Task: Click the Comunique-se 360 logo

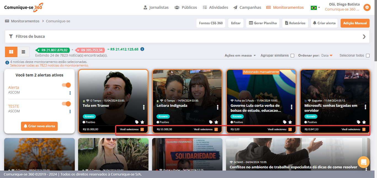Action: pyautogui.click(x=24, y=7)
